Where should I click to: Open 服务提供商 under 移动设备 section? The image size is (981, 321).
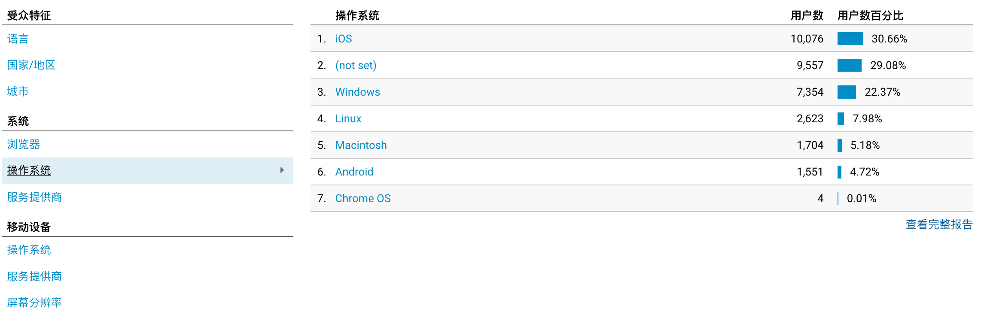point(34,276)
